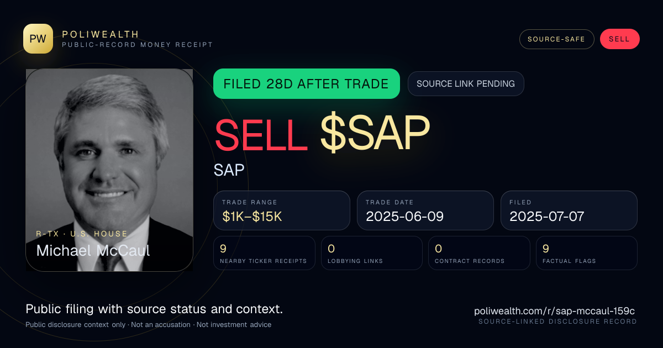Click the 0 LOBBYING LINKS tile
Viewport: 663px width, 348px height.
pyautogui.click(x=372, y=253)
